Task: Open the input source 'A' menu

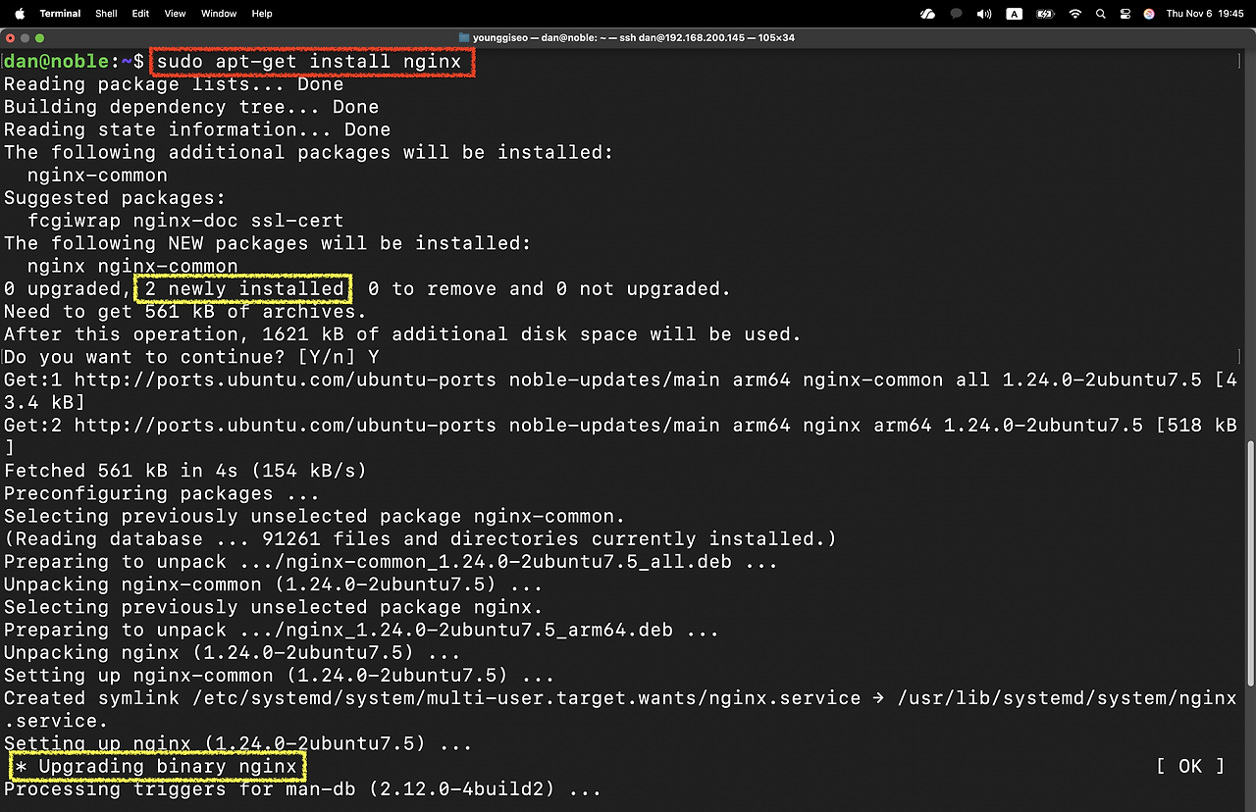Action: (1015, 14)
